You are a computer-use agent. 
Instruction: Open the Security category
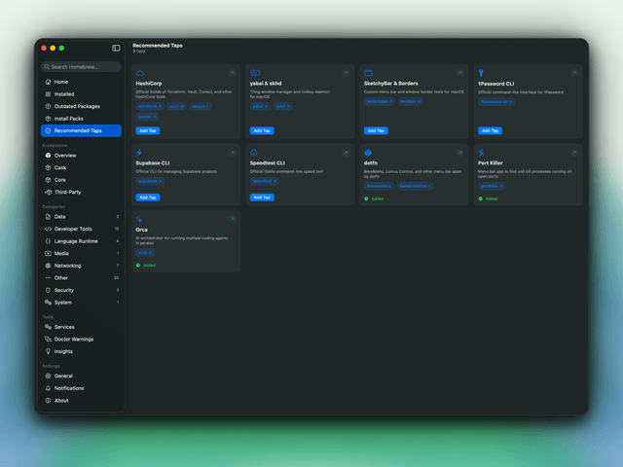[x=81, y=290]
